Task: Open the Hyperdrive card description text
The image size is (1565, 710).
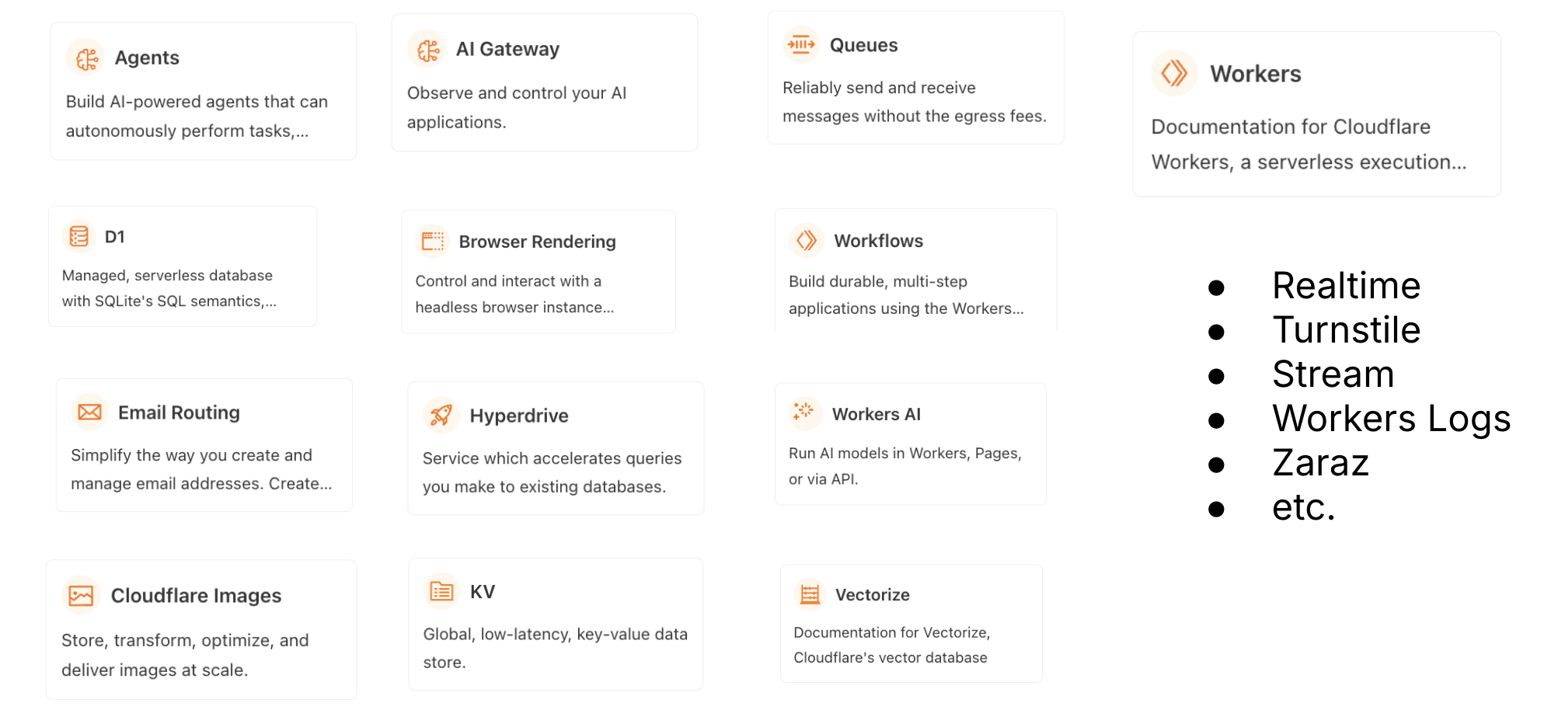Action: 552,472
